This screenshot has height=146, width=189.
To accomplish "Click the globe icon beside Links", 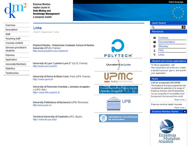I will tap(154, 55).
